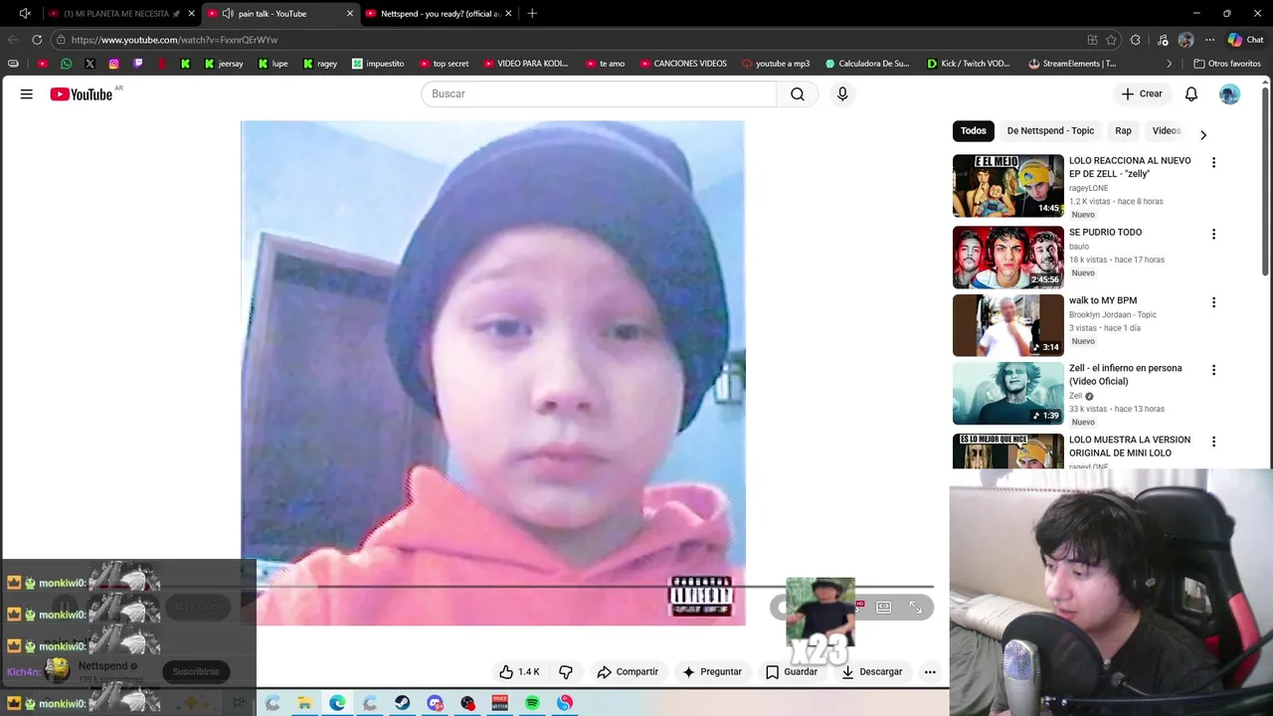Open options for LOLO MUESTRA LA VERSION ORIGINAL video
The width and height of the screenshot is (1273, 716).
click(1213, 442)
